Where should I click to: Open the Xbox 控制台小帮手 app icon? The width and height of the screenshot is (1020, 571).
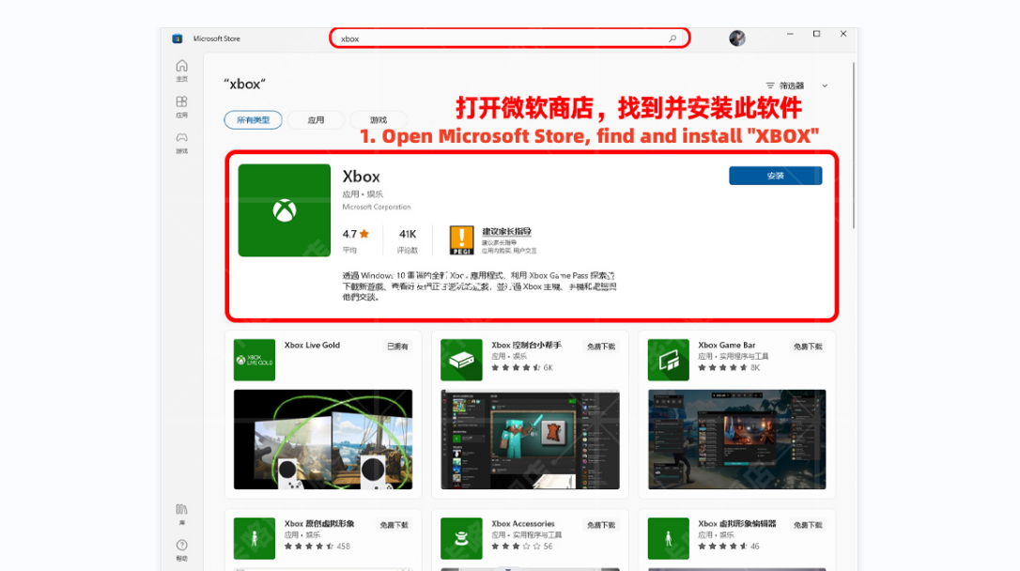(x=461, y=360)
